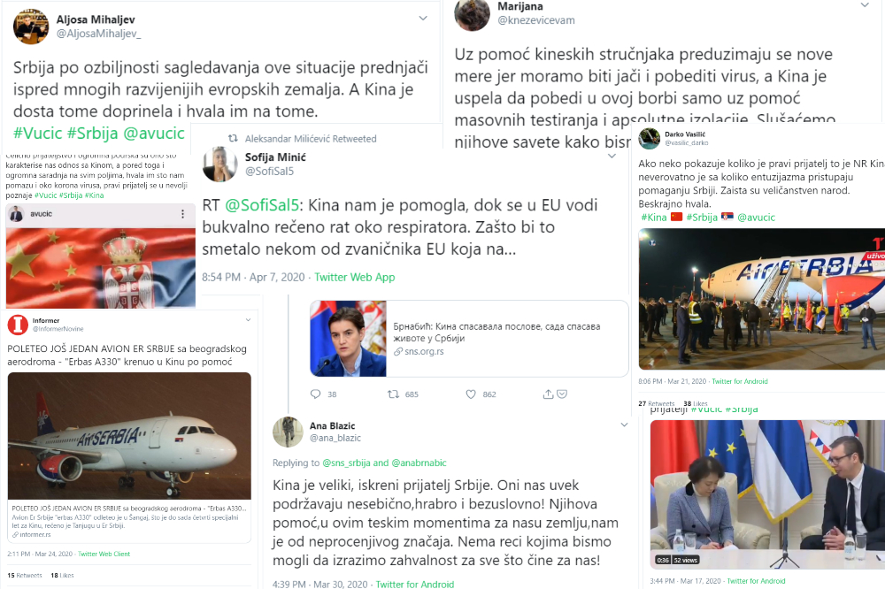Click the #Vucic hashtag in Aljosa's tweet
Viewport: 885px width, 589px height.
(37, 134)
